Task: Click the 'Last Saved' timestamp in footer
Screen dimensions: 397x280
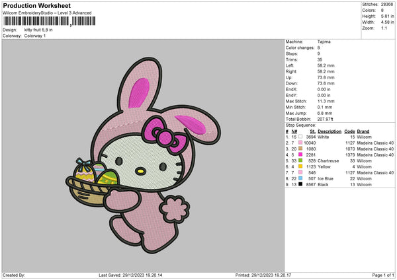Action: coord(130,275)
